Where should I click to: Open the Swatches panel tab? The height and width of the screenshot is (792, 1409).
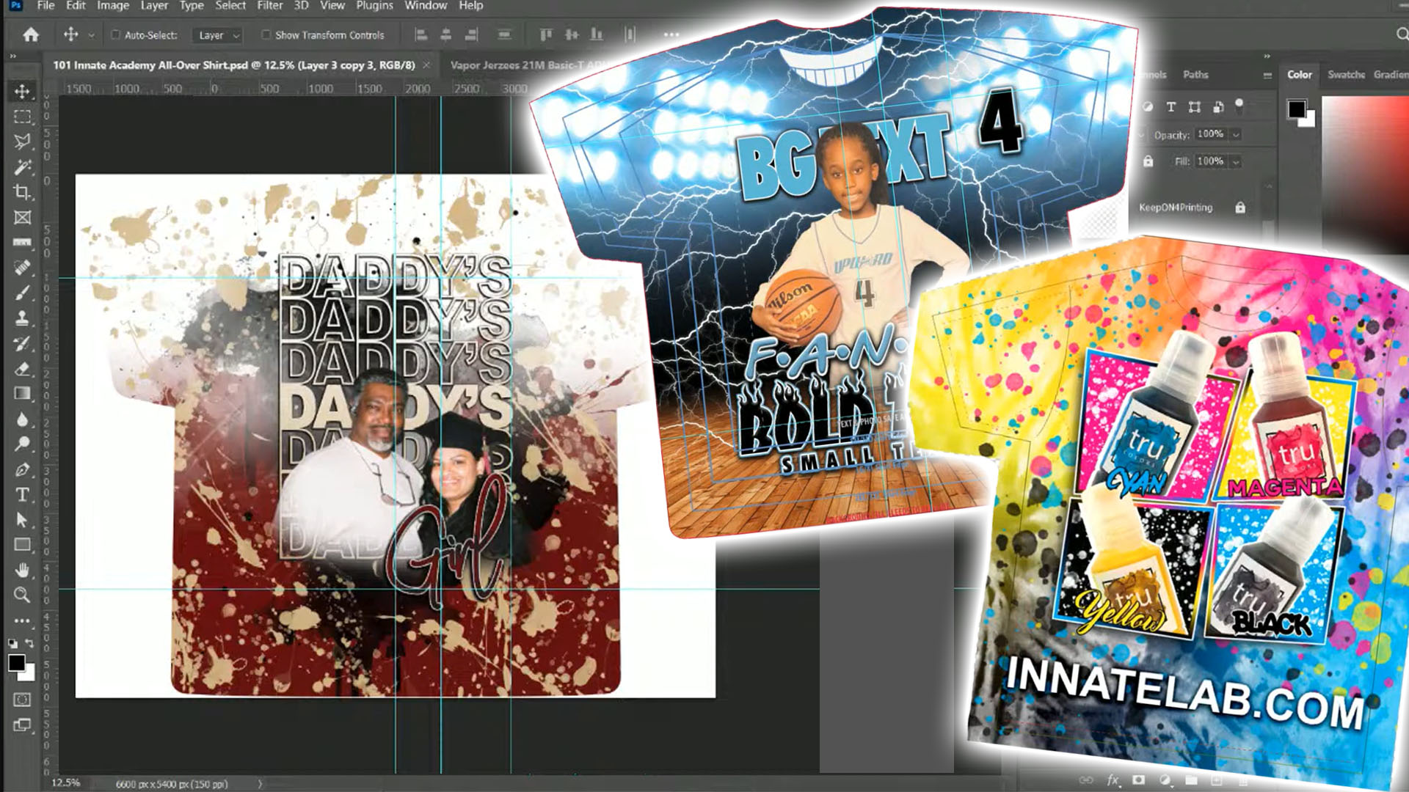pos(1345,75)
